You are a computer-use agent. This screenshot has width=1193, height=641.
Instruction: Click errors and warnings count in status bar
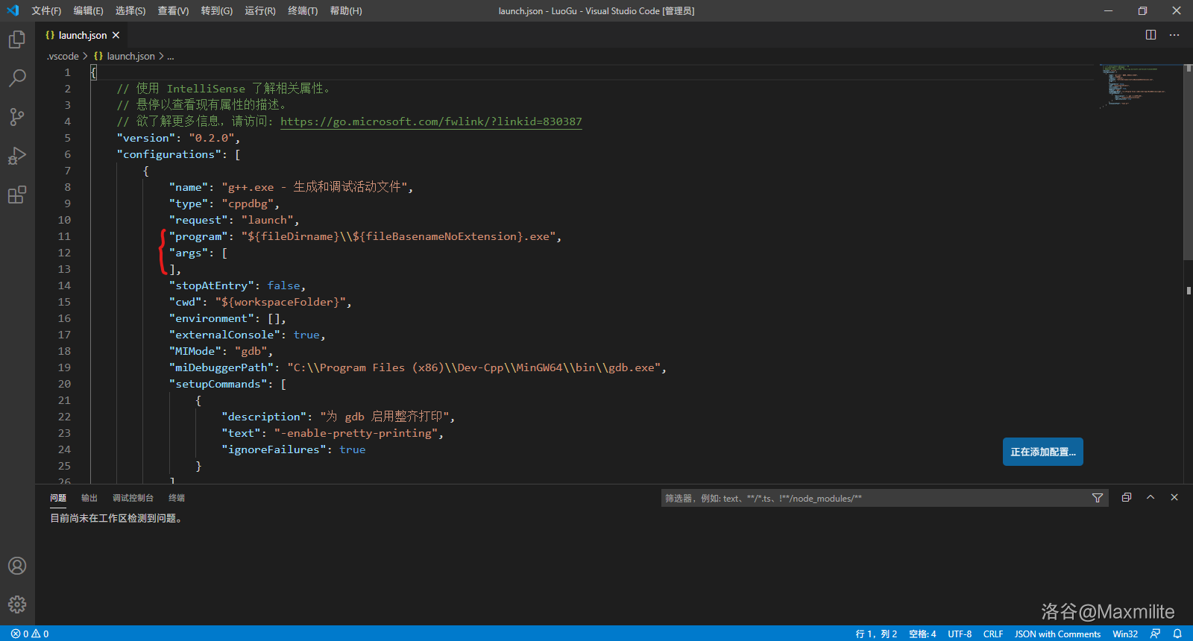[x=30, y=634]
